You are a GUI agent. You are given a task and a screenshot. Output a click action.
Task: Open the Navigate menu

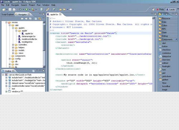[15, 5]
